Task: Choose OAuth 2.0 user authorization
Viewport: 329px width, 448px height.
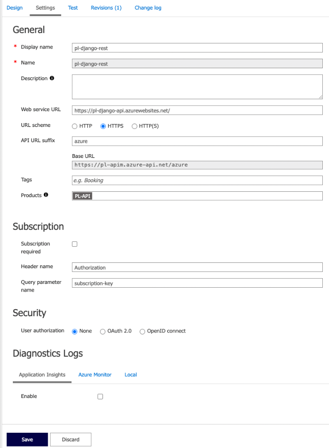Action: click(103, 332)
